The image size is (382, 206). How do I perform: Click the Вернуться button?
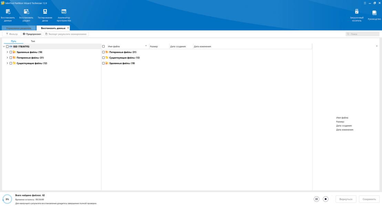point(346,199)
